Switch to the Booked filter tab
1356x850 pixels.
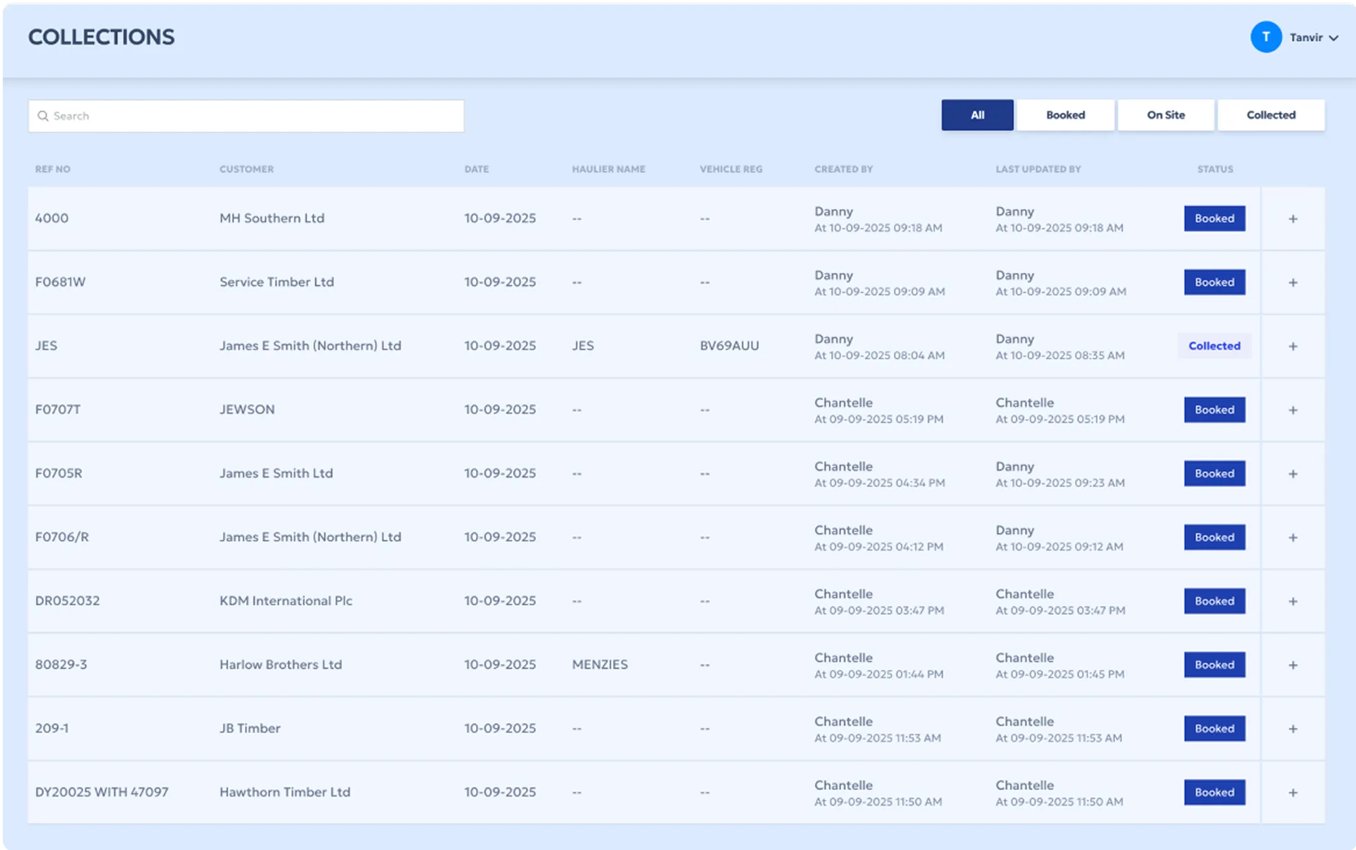(1065, 115)
